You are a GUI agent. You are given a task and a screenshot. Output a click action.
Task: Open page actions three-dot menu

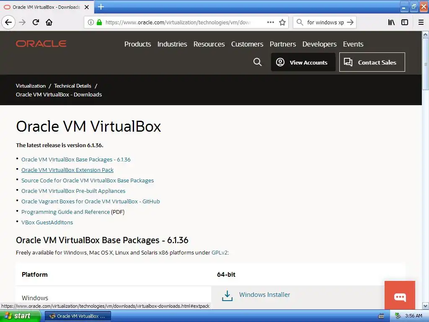click(x=270, y=22)
